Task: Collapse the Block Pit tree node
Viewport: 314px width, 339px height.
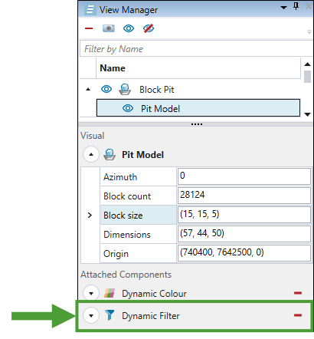Action: click(x=88, y=90)
